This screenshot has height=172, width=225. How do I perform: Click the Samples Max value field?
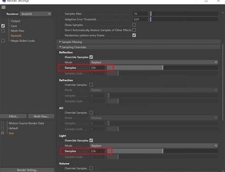(x=140, y=14)
